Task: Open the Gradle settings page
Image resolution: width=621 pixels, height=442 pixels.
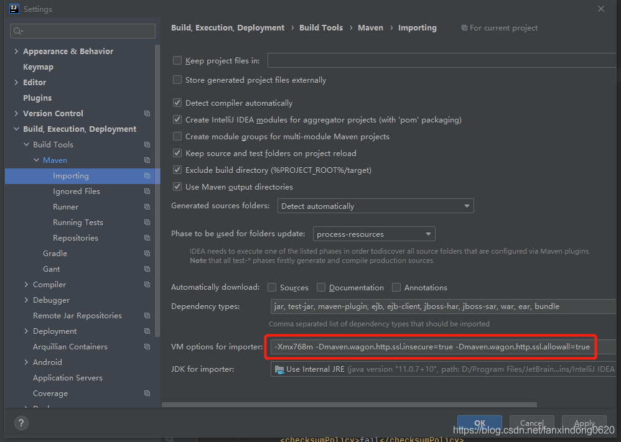Action: tap(55, 253)
